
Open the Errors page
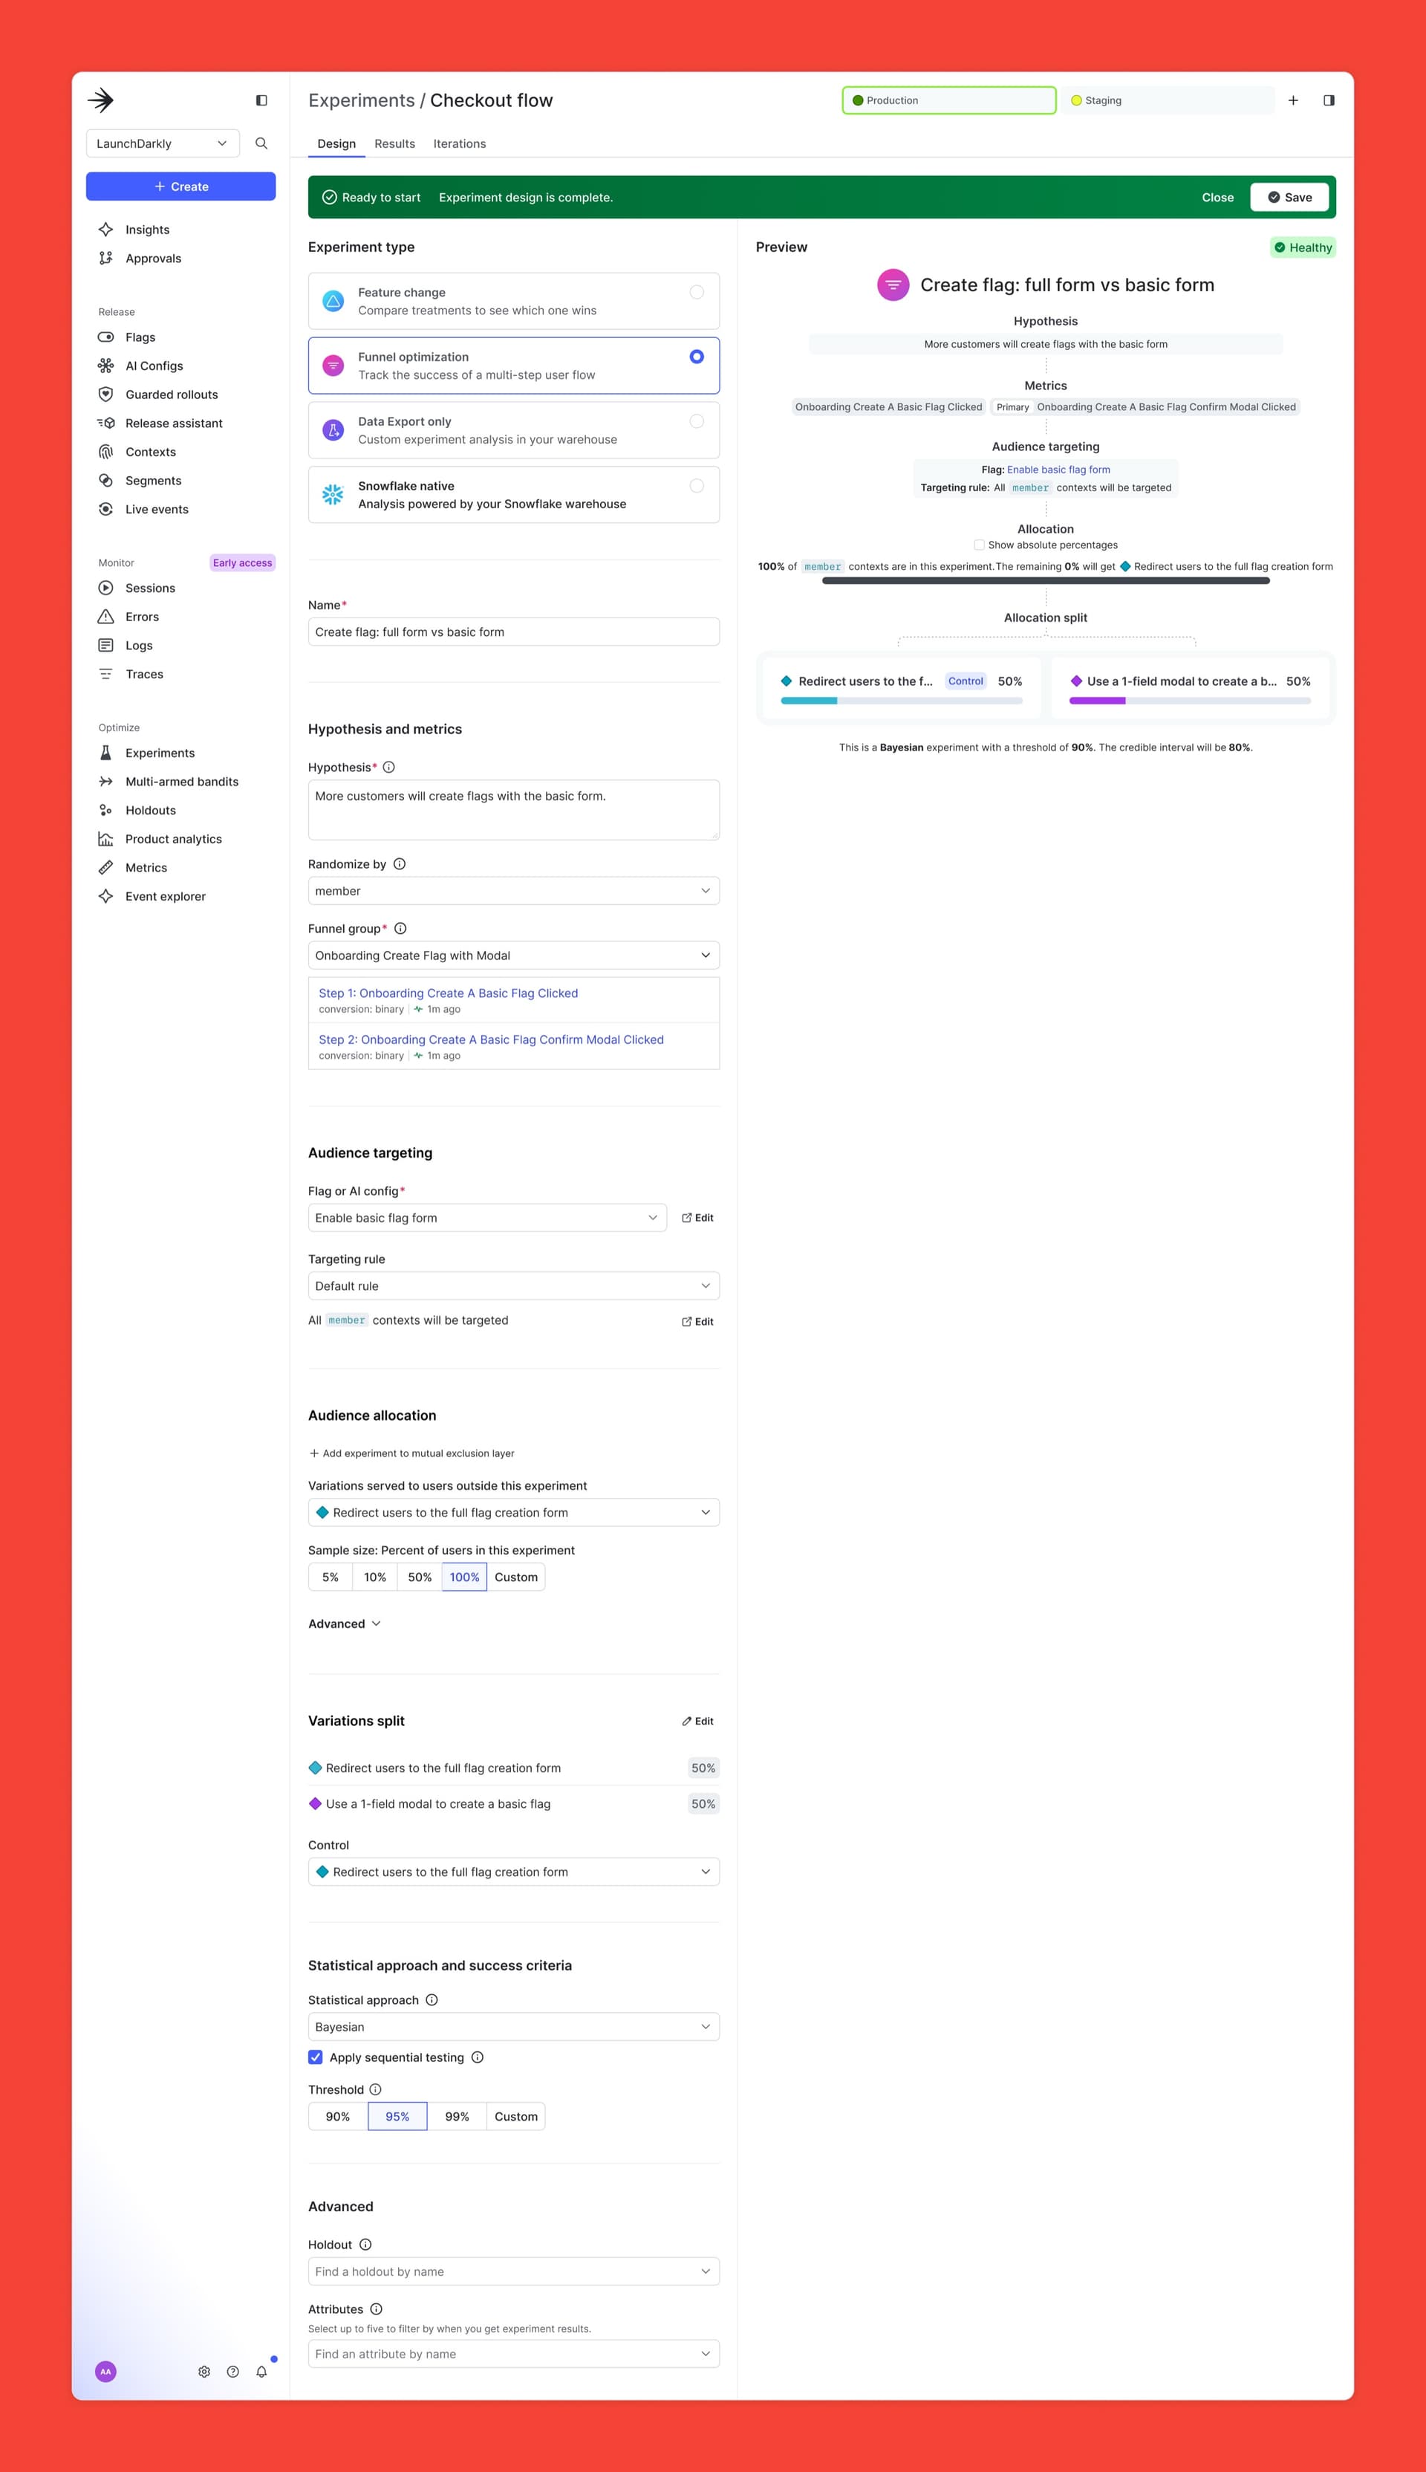[142, 616]
